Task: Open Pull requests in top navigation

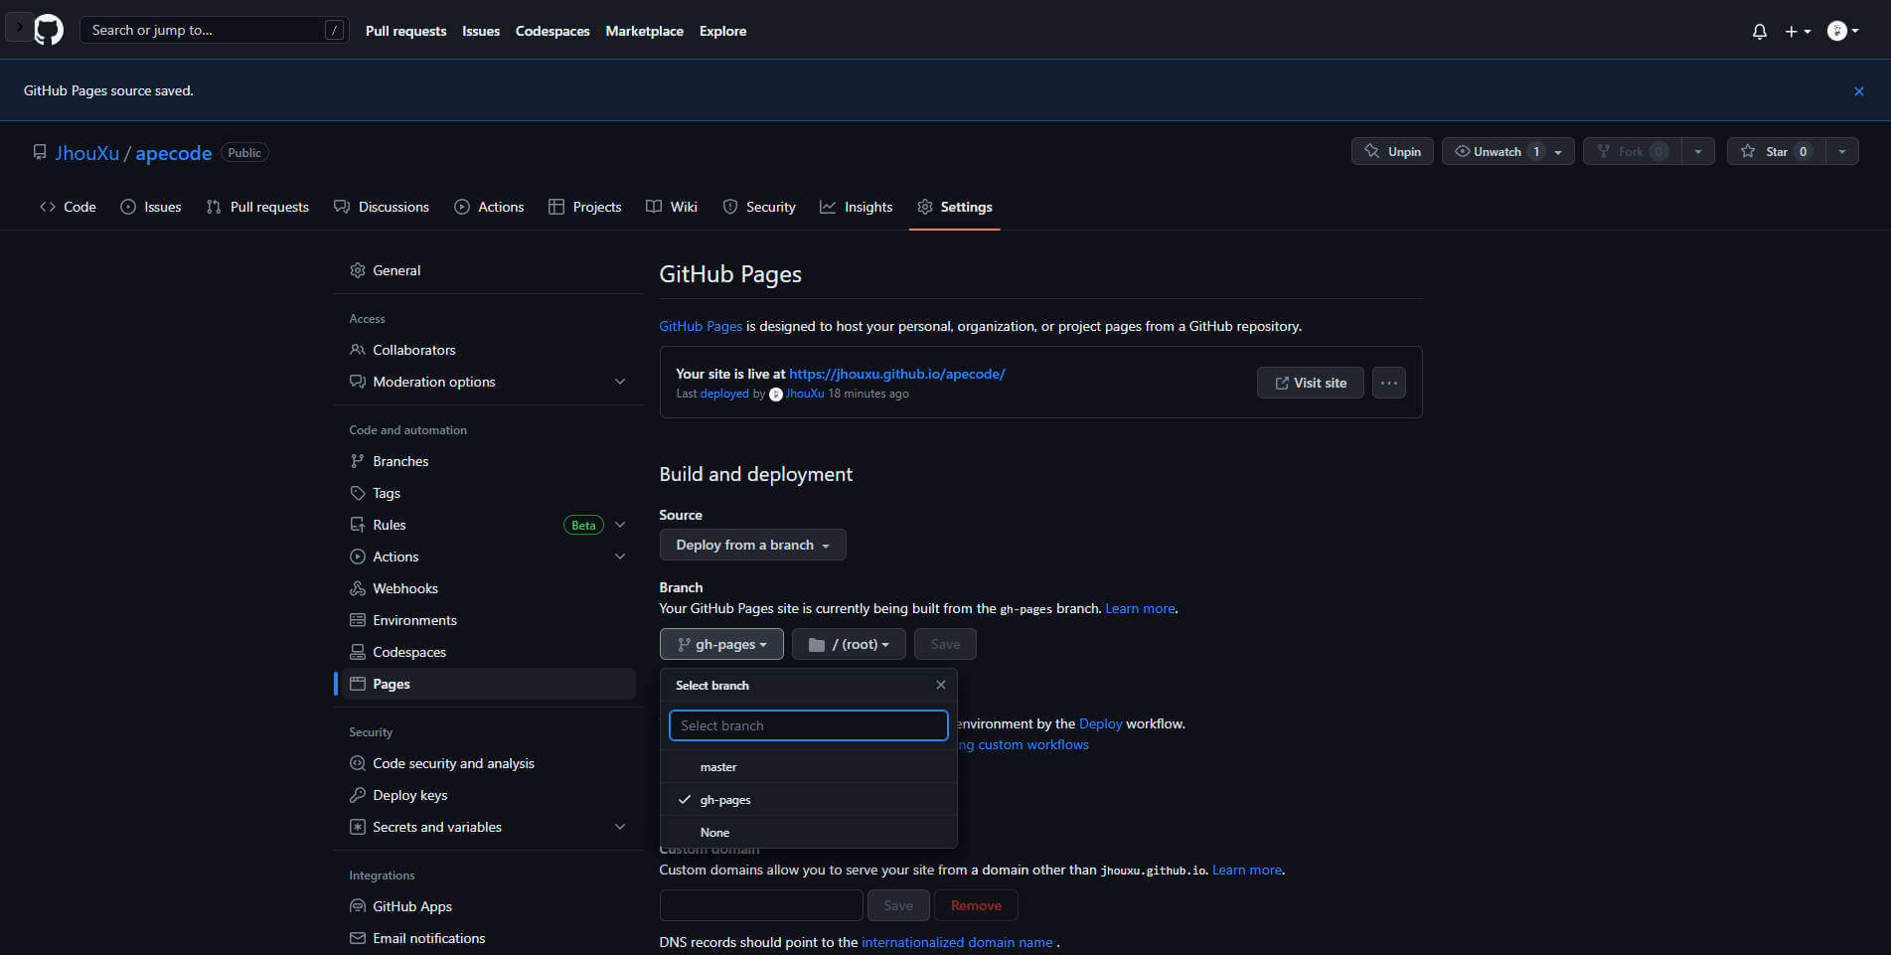Action: pos(405,31)
